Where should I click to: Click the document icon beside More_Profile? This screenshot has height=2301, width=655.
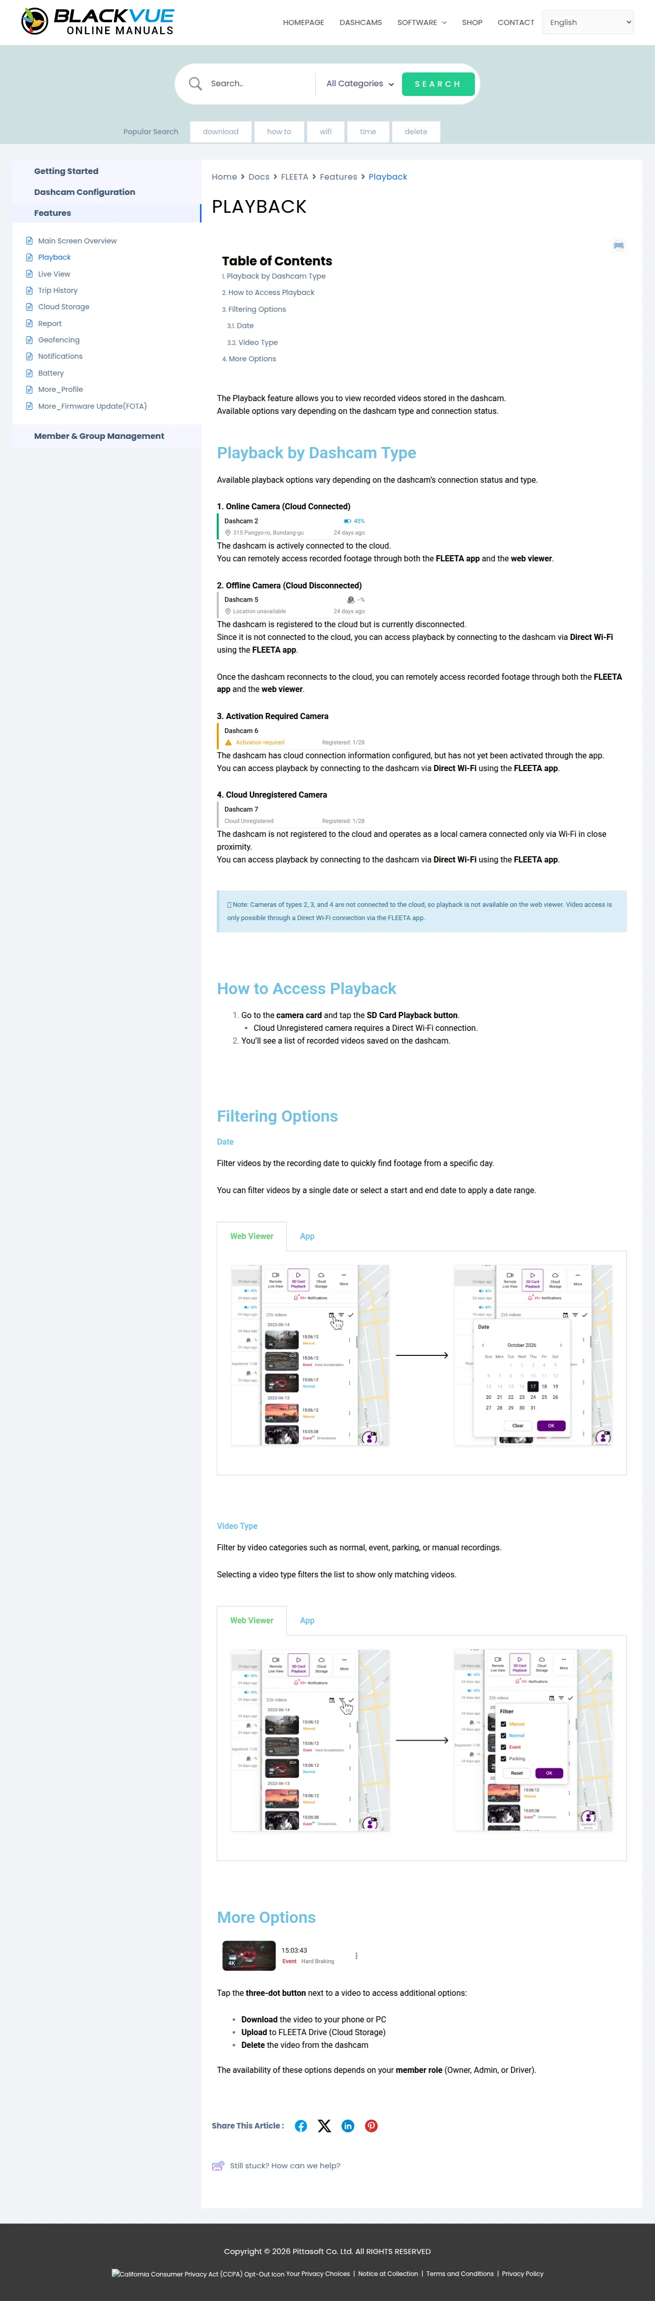(30, 389)
